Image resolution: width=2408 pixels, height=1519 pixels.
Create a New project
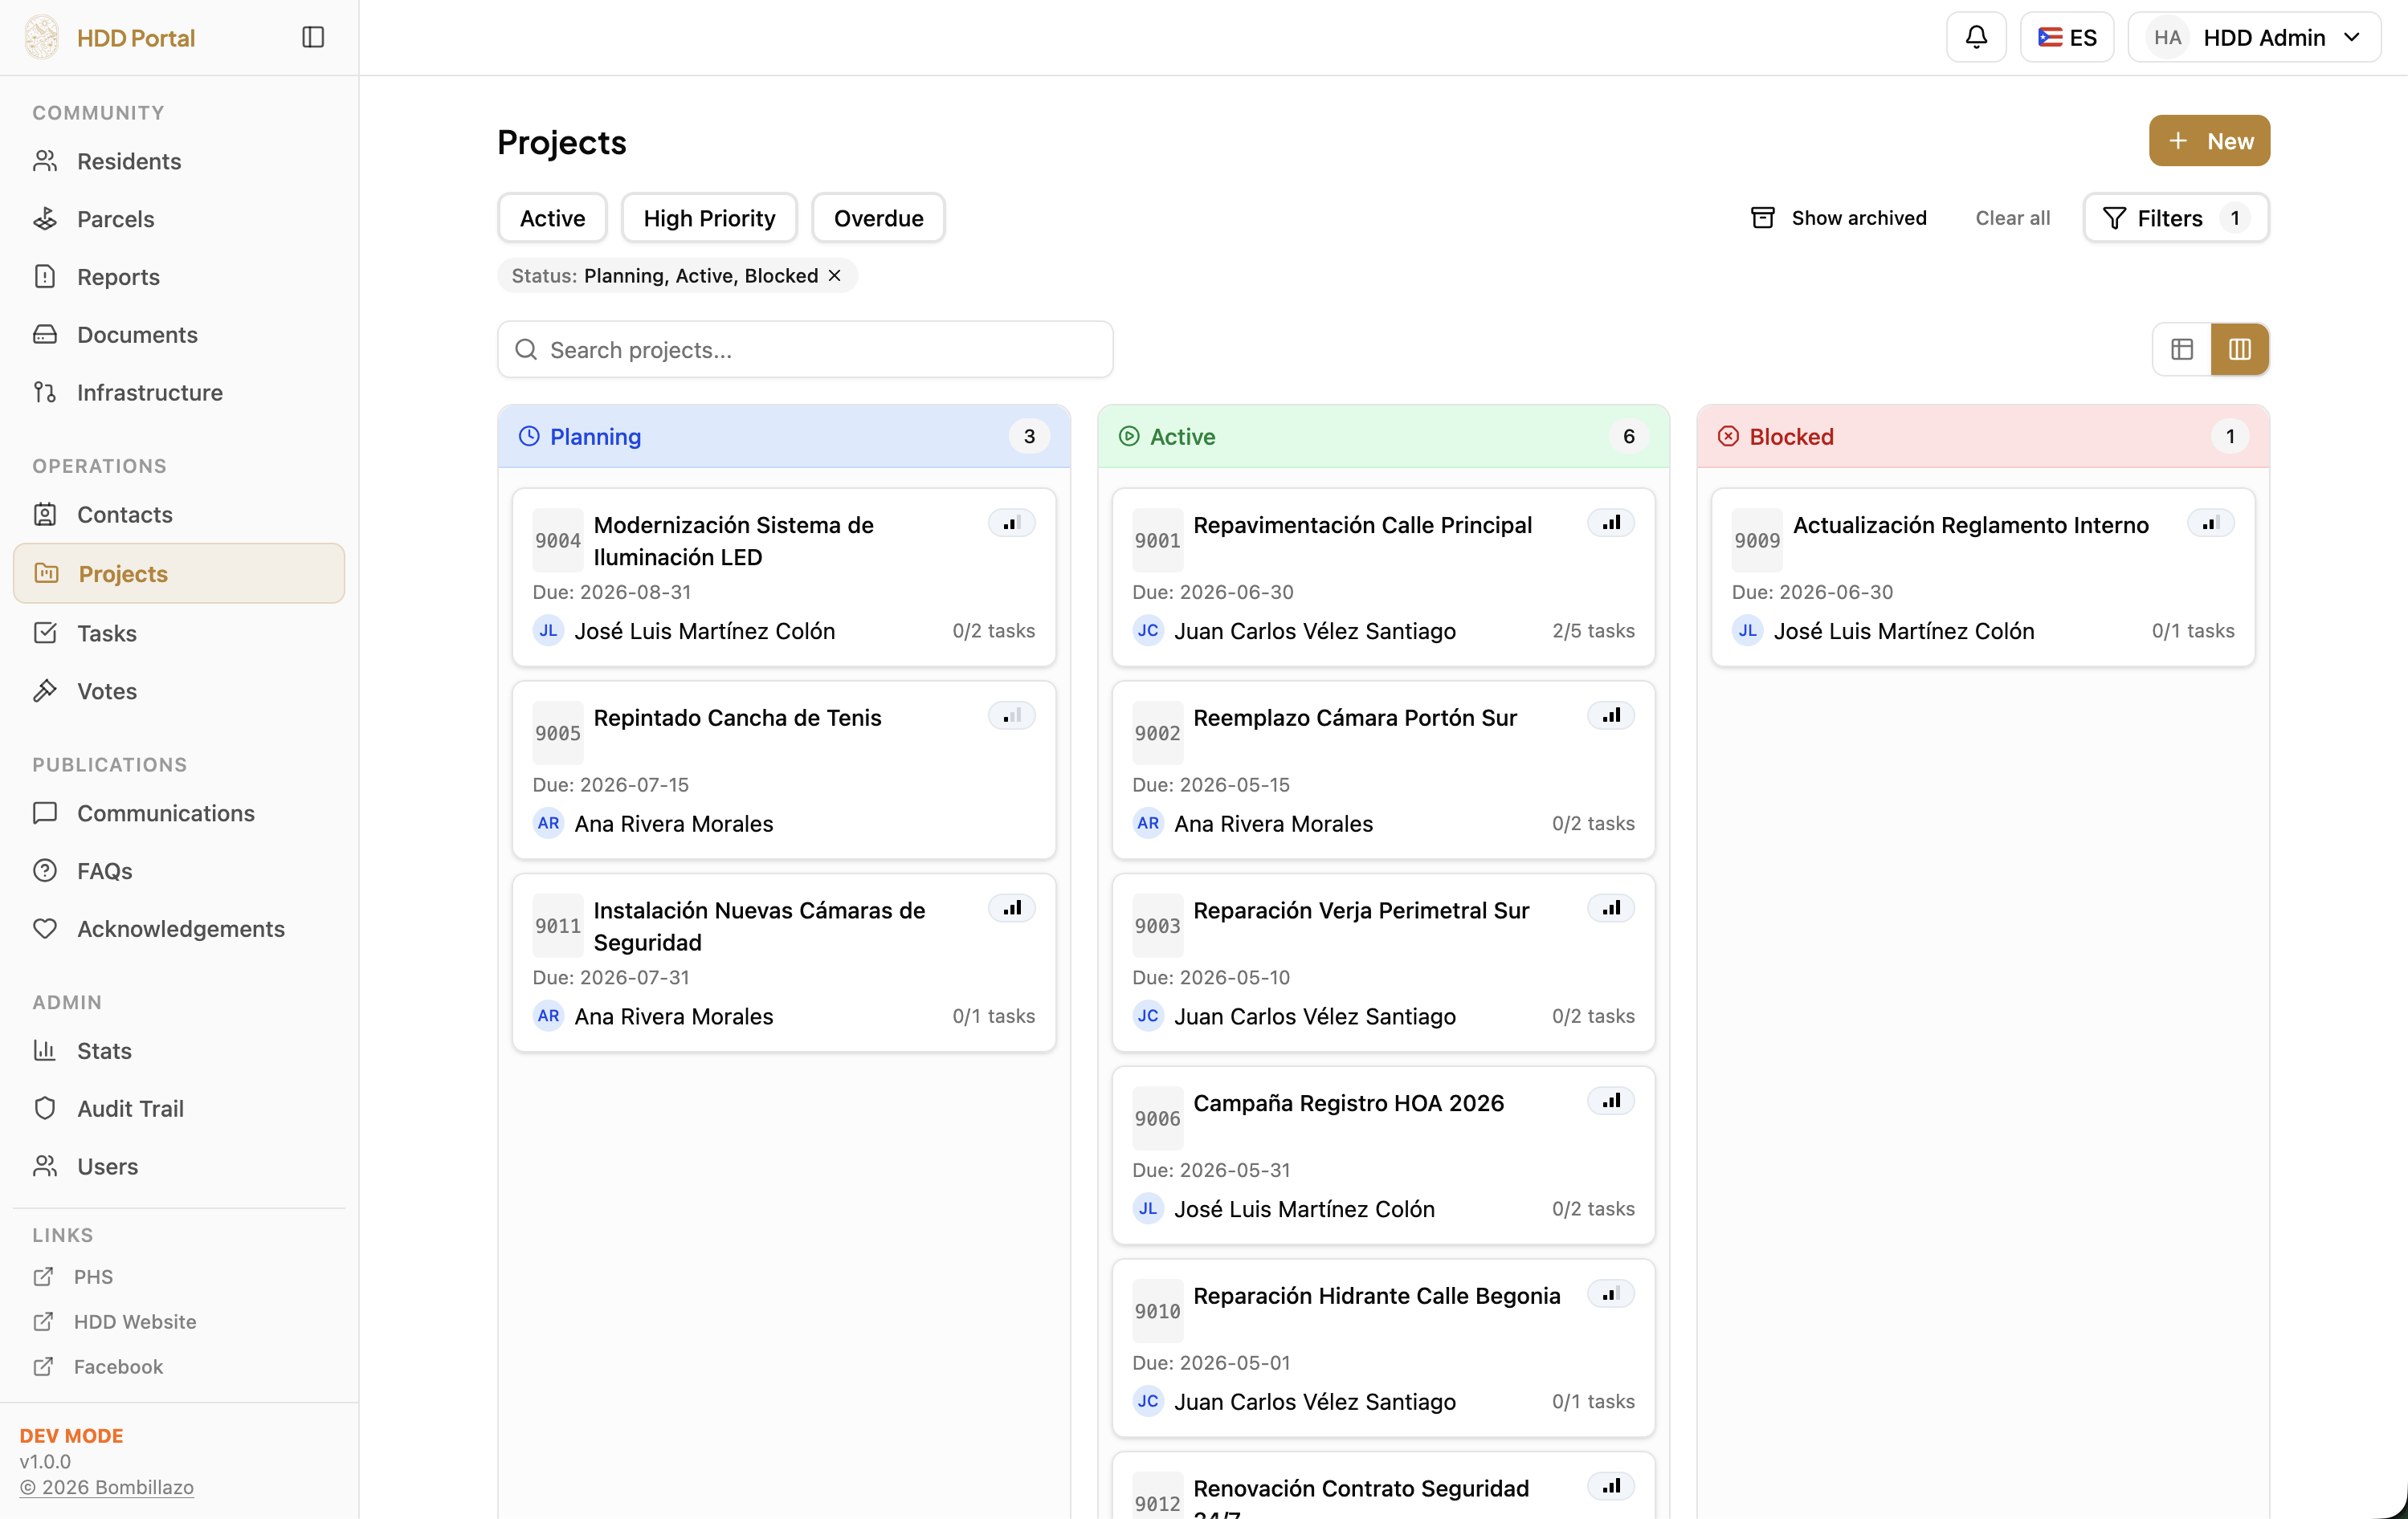pyautogui.click(x=2209, y=141)
